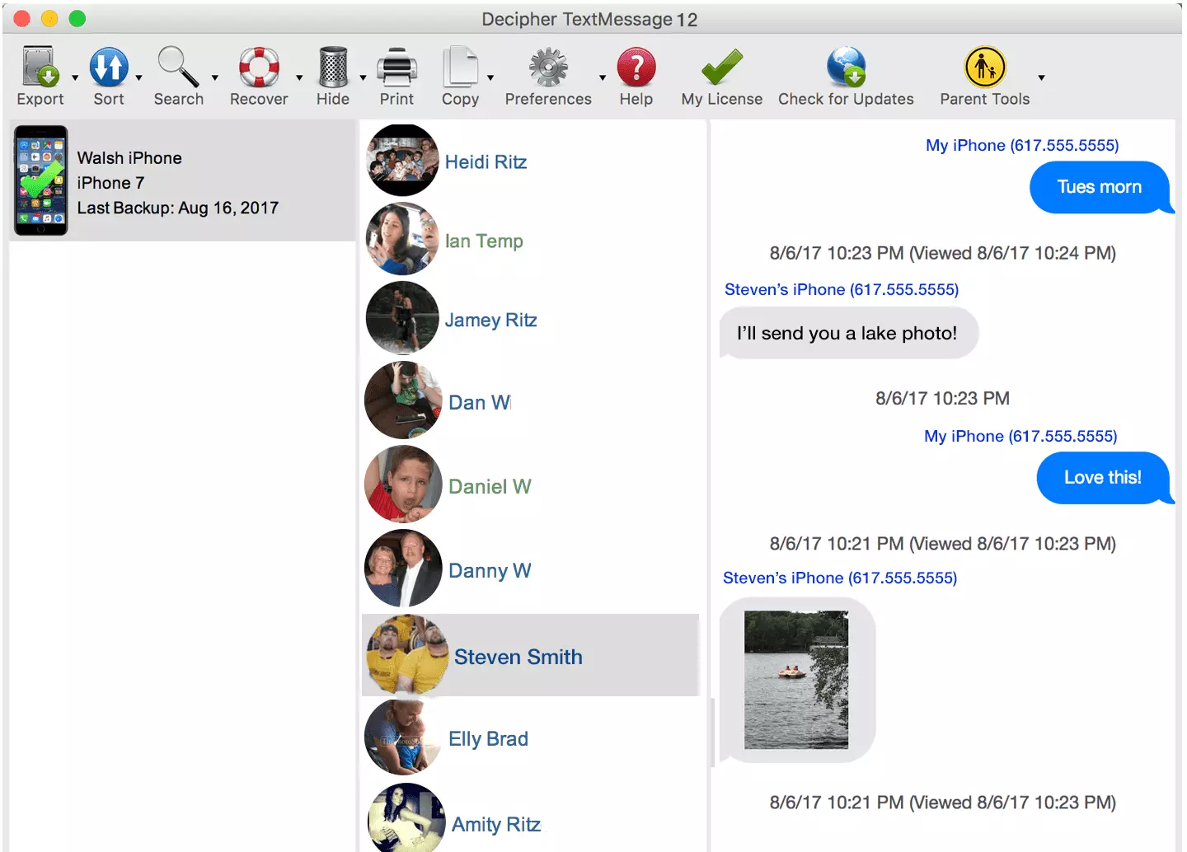Expand the Parent Tools dropdown arrow

[x=1041, y=77]
